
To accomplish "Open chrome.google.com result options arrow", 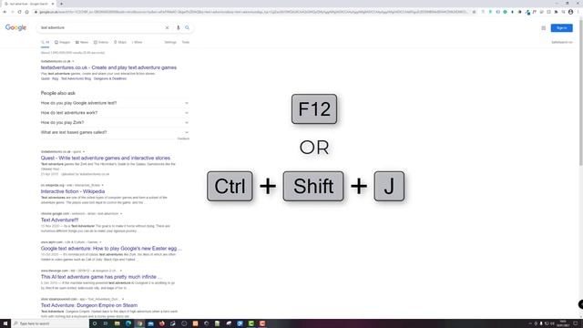I will coord(121,214).
